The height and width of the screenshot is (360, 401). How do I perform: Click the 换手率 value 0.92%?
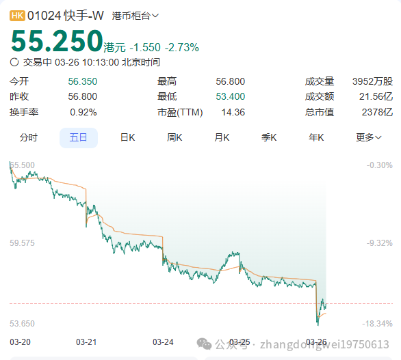click(x=83, y=112)
